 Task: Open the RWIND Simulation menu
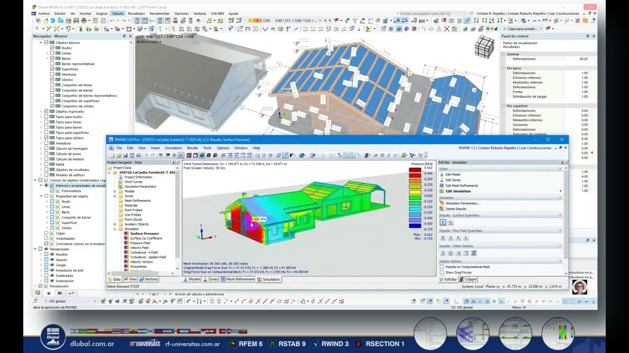173,148
